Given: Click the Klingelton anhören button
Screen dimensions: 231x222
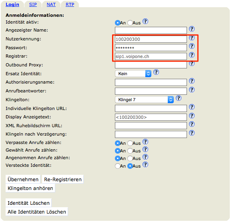Looking at the screenshot, I should coord(30,188).
